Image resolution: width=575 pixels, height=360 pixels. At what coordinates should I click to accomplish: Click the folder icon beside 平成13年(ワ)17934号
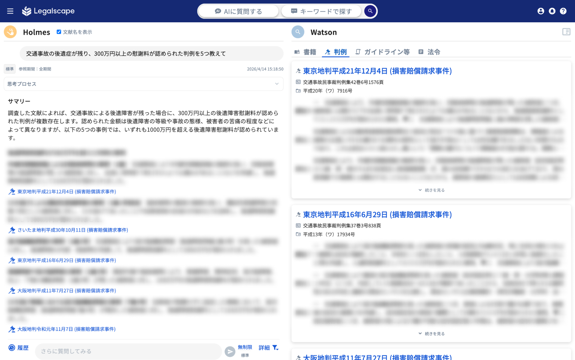298,234
